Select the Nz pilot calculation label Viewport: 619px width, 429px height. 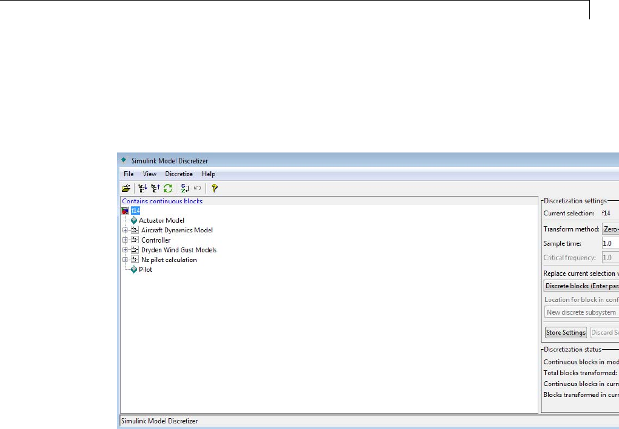pyautogui.click(x=169, y=260)
